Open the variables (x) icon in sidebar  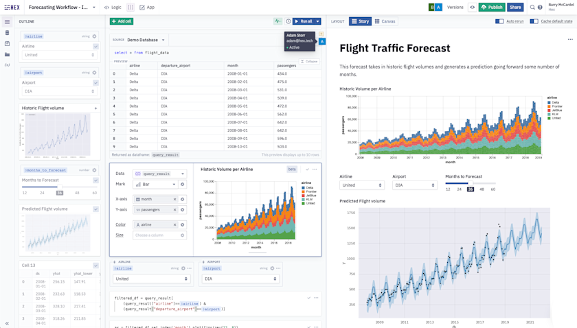7,65
